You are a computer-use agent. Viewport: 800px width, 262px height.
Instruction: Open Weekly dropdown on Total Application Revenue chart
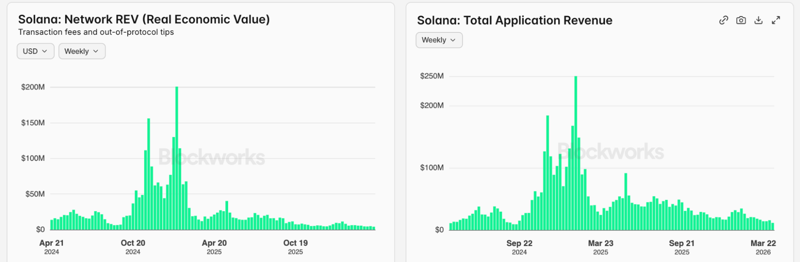point(439,40)
